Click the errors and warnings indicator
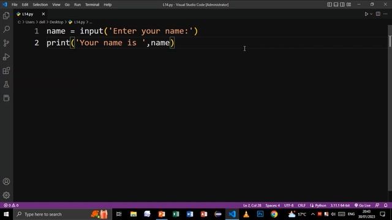The width and height of the screenshot is (392, 220). 11,205
